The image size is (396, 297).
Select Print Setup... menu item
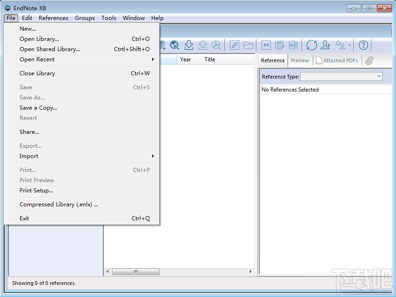click(x=88, y=190)
